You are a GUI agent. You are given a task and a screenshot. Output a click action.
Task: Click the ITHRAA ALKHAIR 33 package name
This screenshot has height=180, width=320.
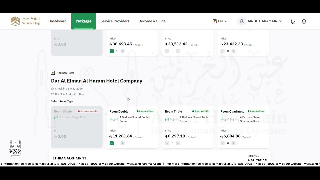(70, 158)
